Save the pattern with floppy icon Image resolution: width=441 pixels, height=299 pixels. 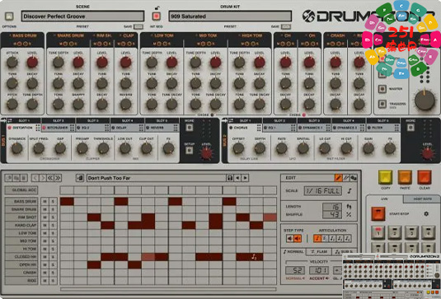(x=230, y=178)
